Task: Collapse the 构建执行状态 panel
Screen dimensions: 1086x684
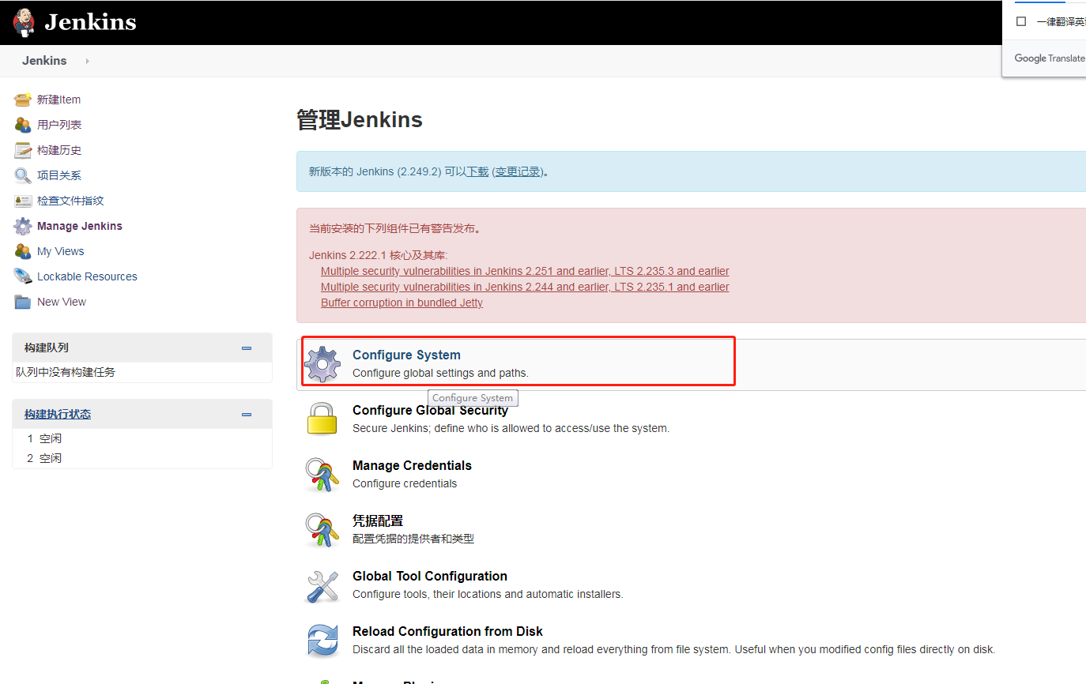Action: point(247,414)
